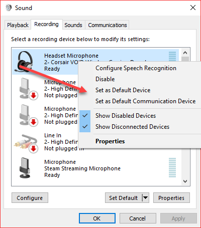
Task: Toggle the Show Disabled Devices checkmark
Action: point(85,116)
